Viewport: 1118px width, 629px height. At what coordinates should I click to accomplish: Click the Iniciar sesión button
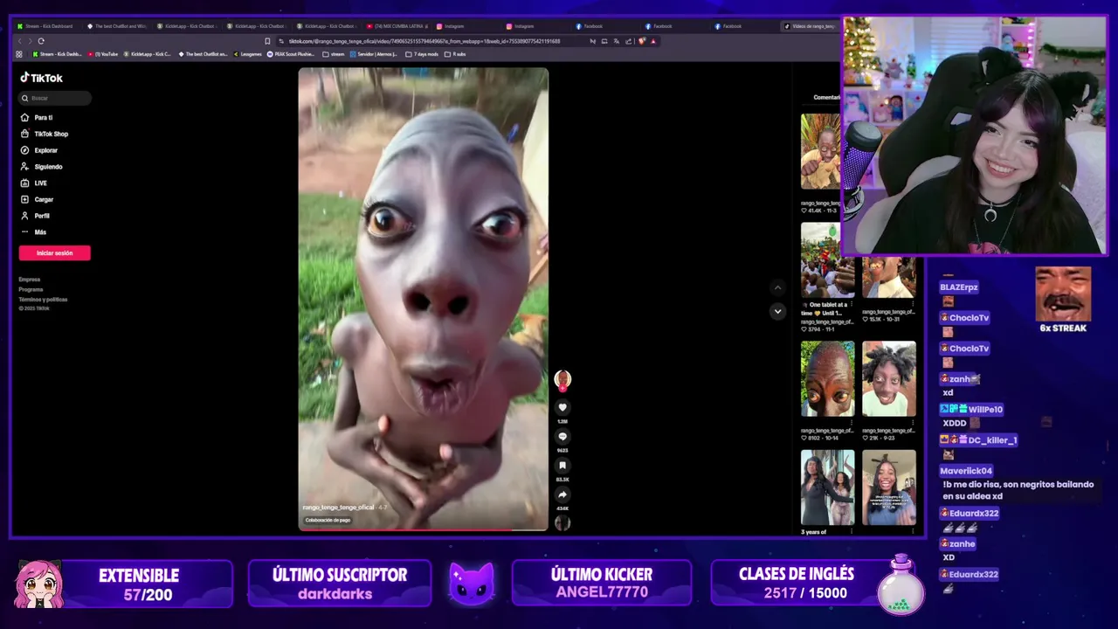(x=54, y=253)
